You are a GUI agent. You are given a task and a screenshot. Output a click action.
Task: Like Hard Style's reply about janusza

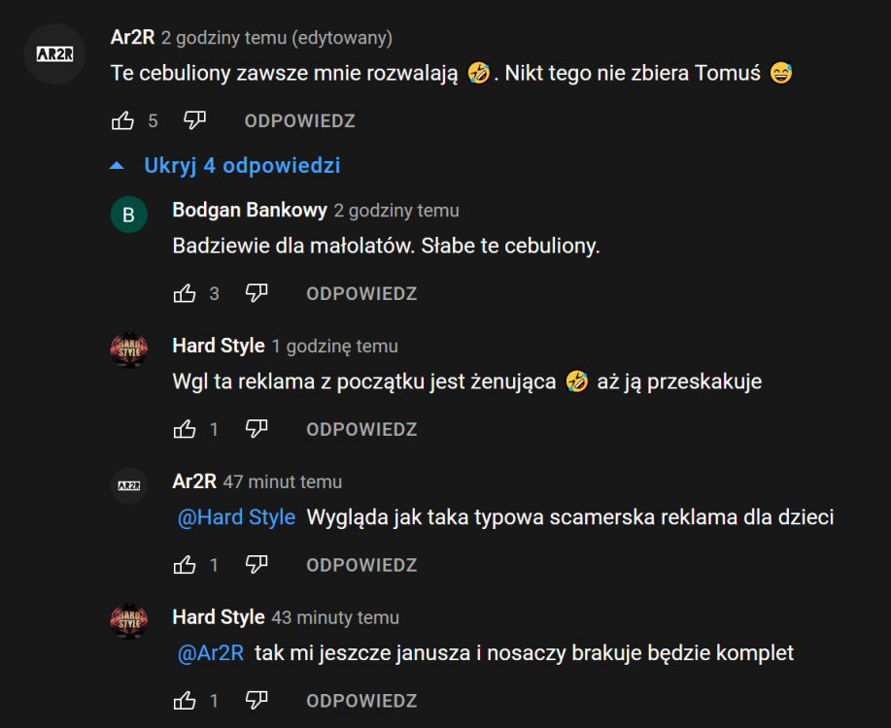(185, 700)
